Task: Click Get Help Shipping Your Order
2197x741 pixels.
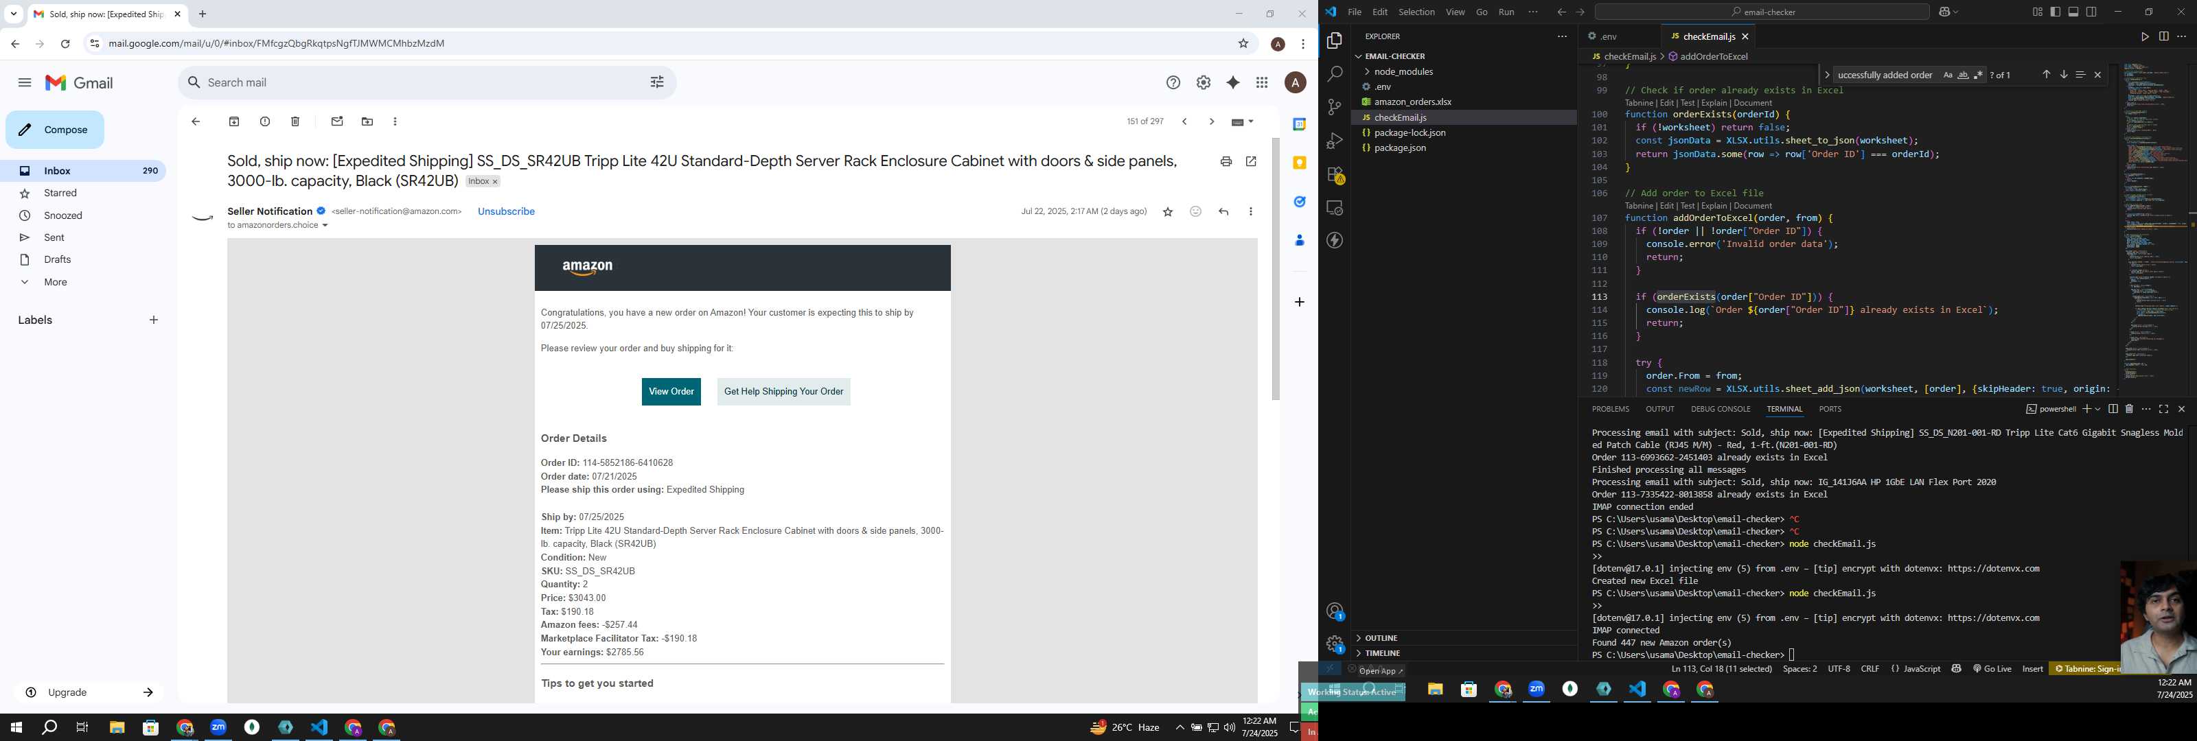Action: [x=783, y=391]
